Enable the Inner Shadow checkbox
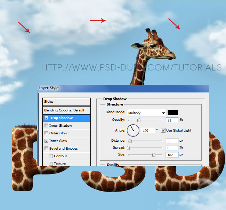Viewport: 226px width, 210px height. tap(46, 126)
